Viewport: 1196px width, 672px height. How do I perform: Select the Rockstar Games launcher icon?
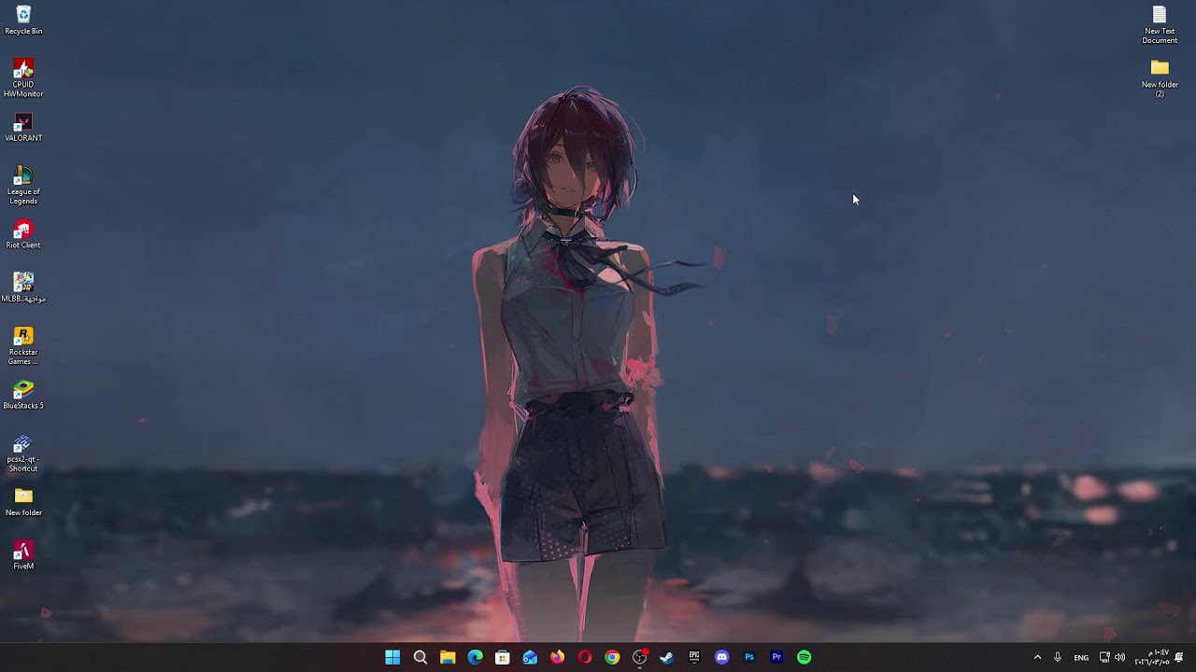pos(23,346)
